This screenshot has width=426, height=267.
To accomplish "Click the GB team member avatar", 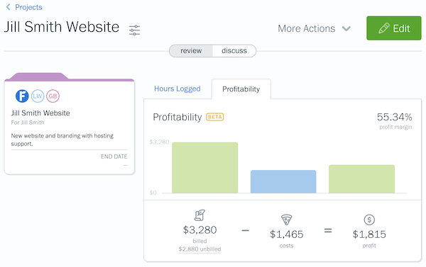I will click(53, 96).
